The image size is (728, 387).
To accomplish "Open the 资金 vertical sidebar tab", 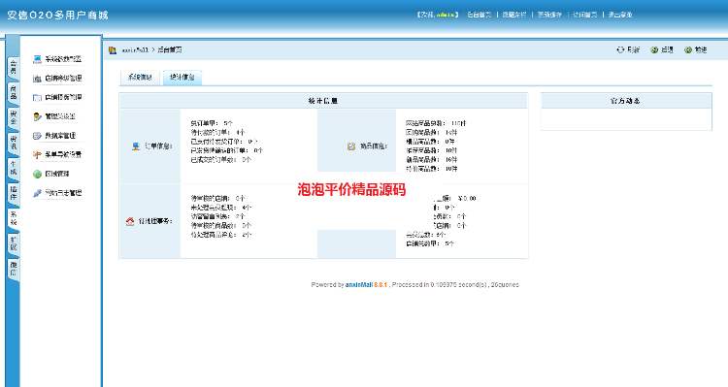I will [x=13, y=118].
